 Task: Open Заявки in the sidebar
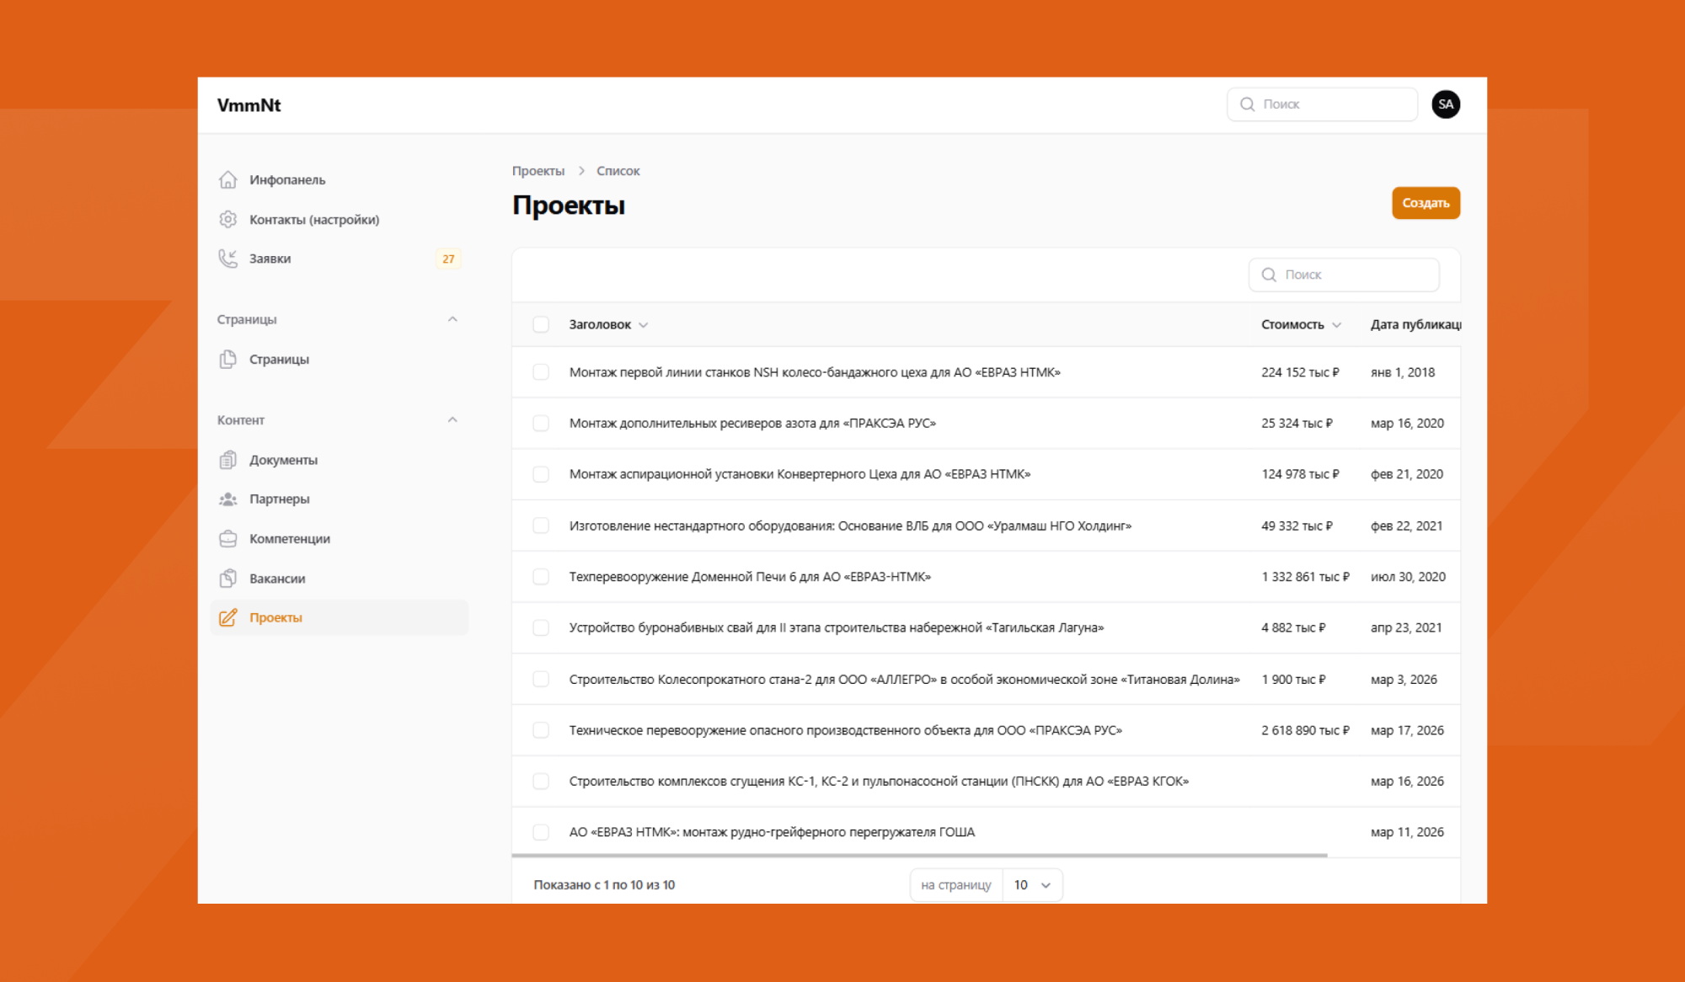pyautogui.click(x=339, y=259)
